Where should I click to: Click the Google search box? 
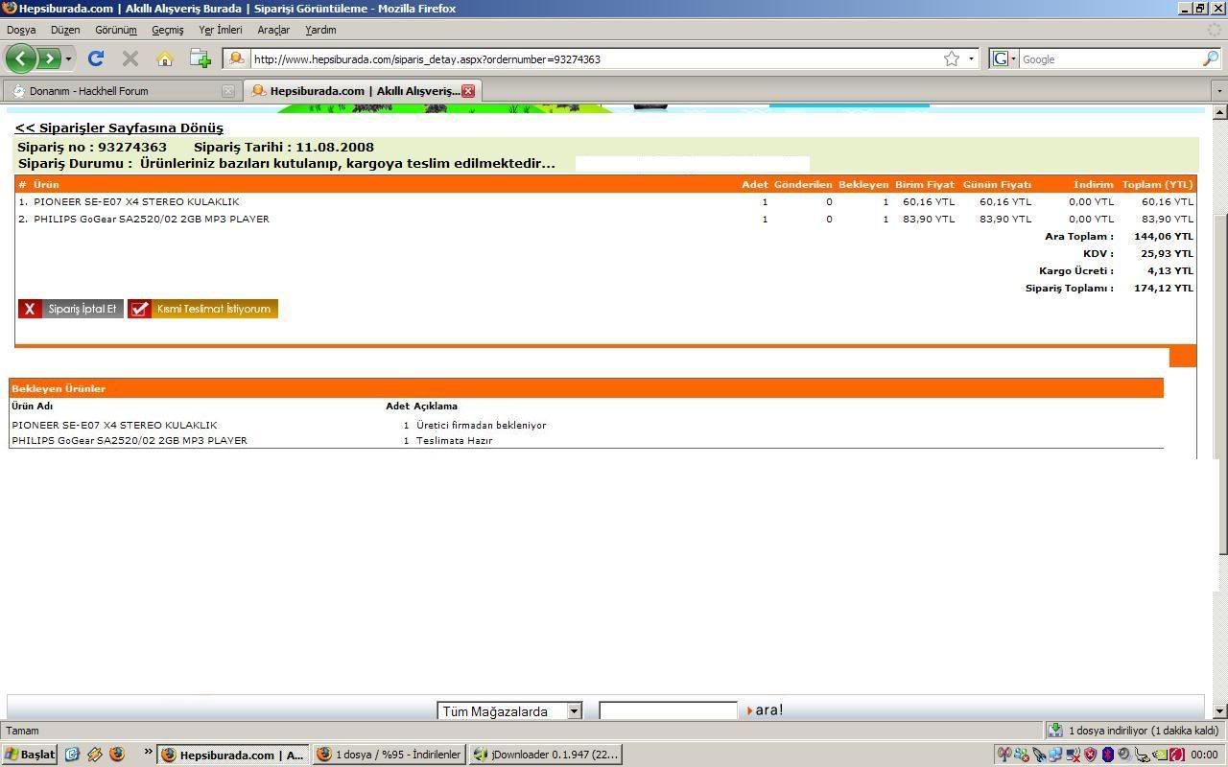tap(1109, 58)
